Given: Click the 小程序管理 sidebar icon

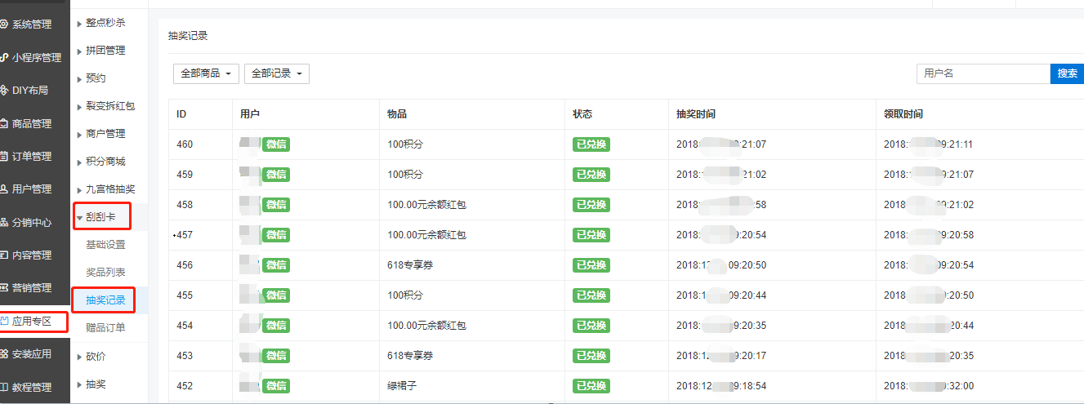Looking at the screenshot, I should (x=5, y=58).
